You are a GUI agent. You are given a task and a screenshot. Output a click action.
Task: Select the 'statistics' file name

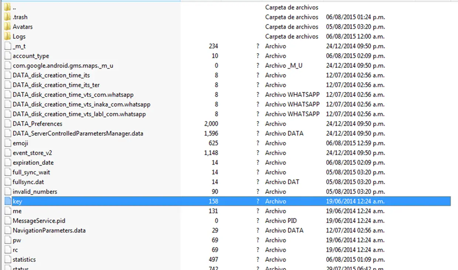pyautogui.click(x=24, y=259)
